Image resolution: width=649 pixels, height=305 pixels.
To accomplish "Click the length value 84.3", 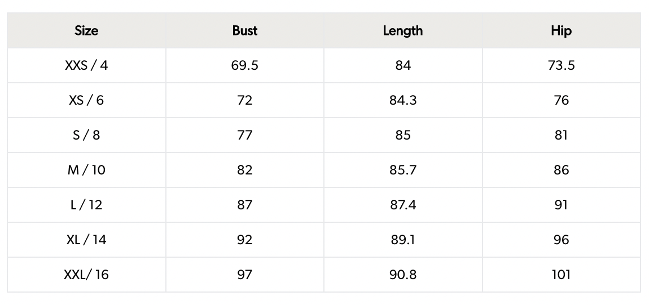I will (402, 100).
